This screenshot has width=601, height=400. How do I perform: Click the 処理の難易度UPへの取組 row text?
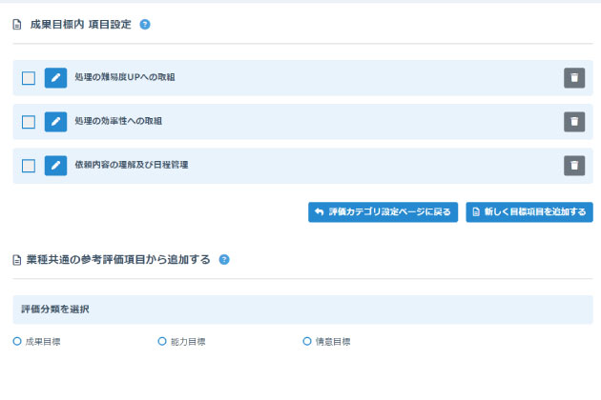[x=125, y=78]
